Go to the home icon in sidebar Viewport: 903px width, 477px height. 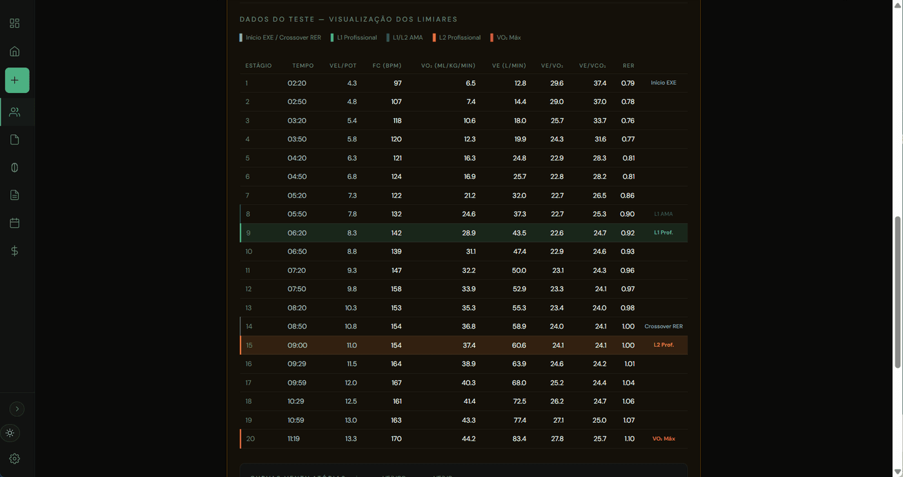[x=14, y=52]
